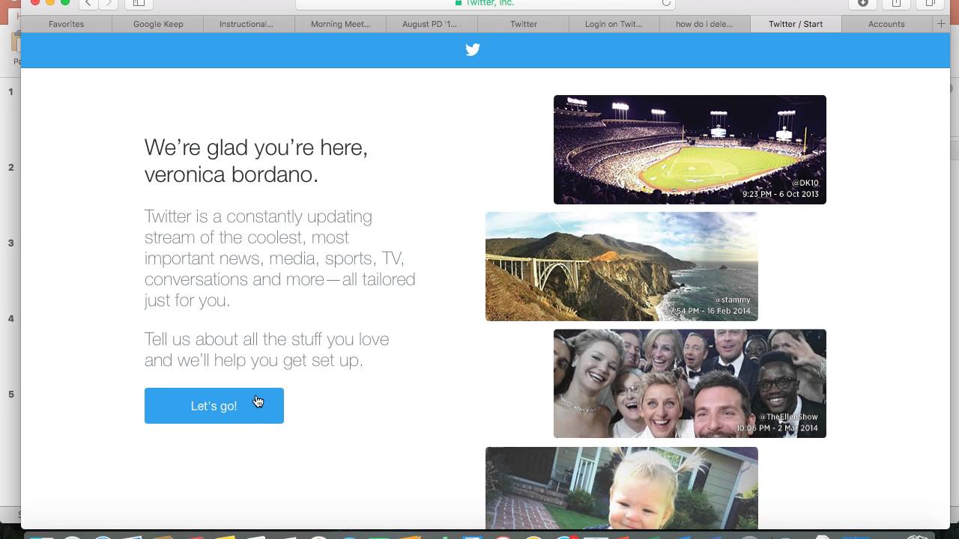Open the baseball stadium photo by @DK10
The image size is (959, 539).
pos(689,149)
